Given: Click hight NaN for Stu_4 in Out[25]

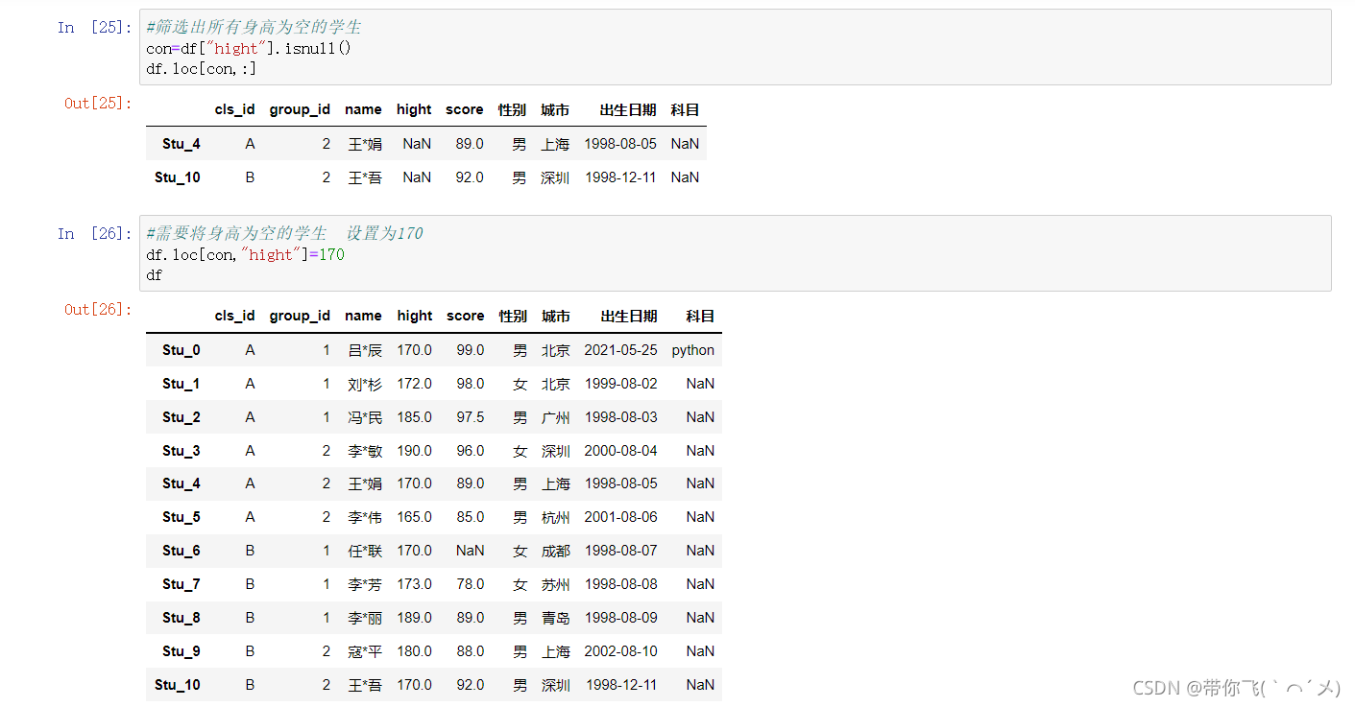Looking at the screenshot, I should 417,144.
